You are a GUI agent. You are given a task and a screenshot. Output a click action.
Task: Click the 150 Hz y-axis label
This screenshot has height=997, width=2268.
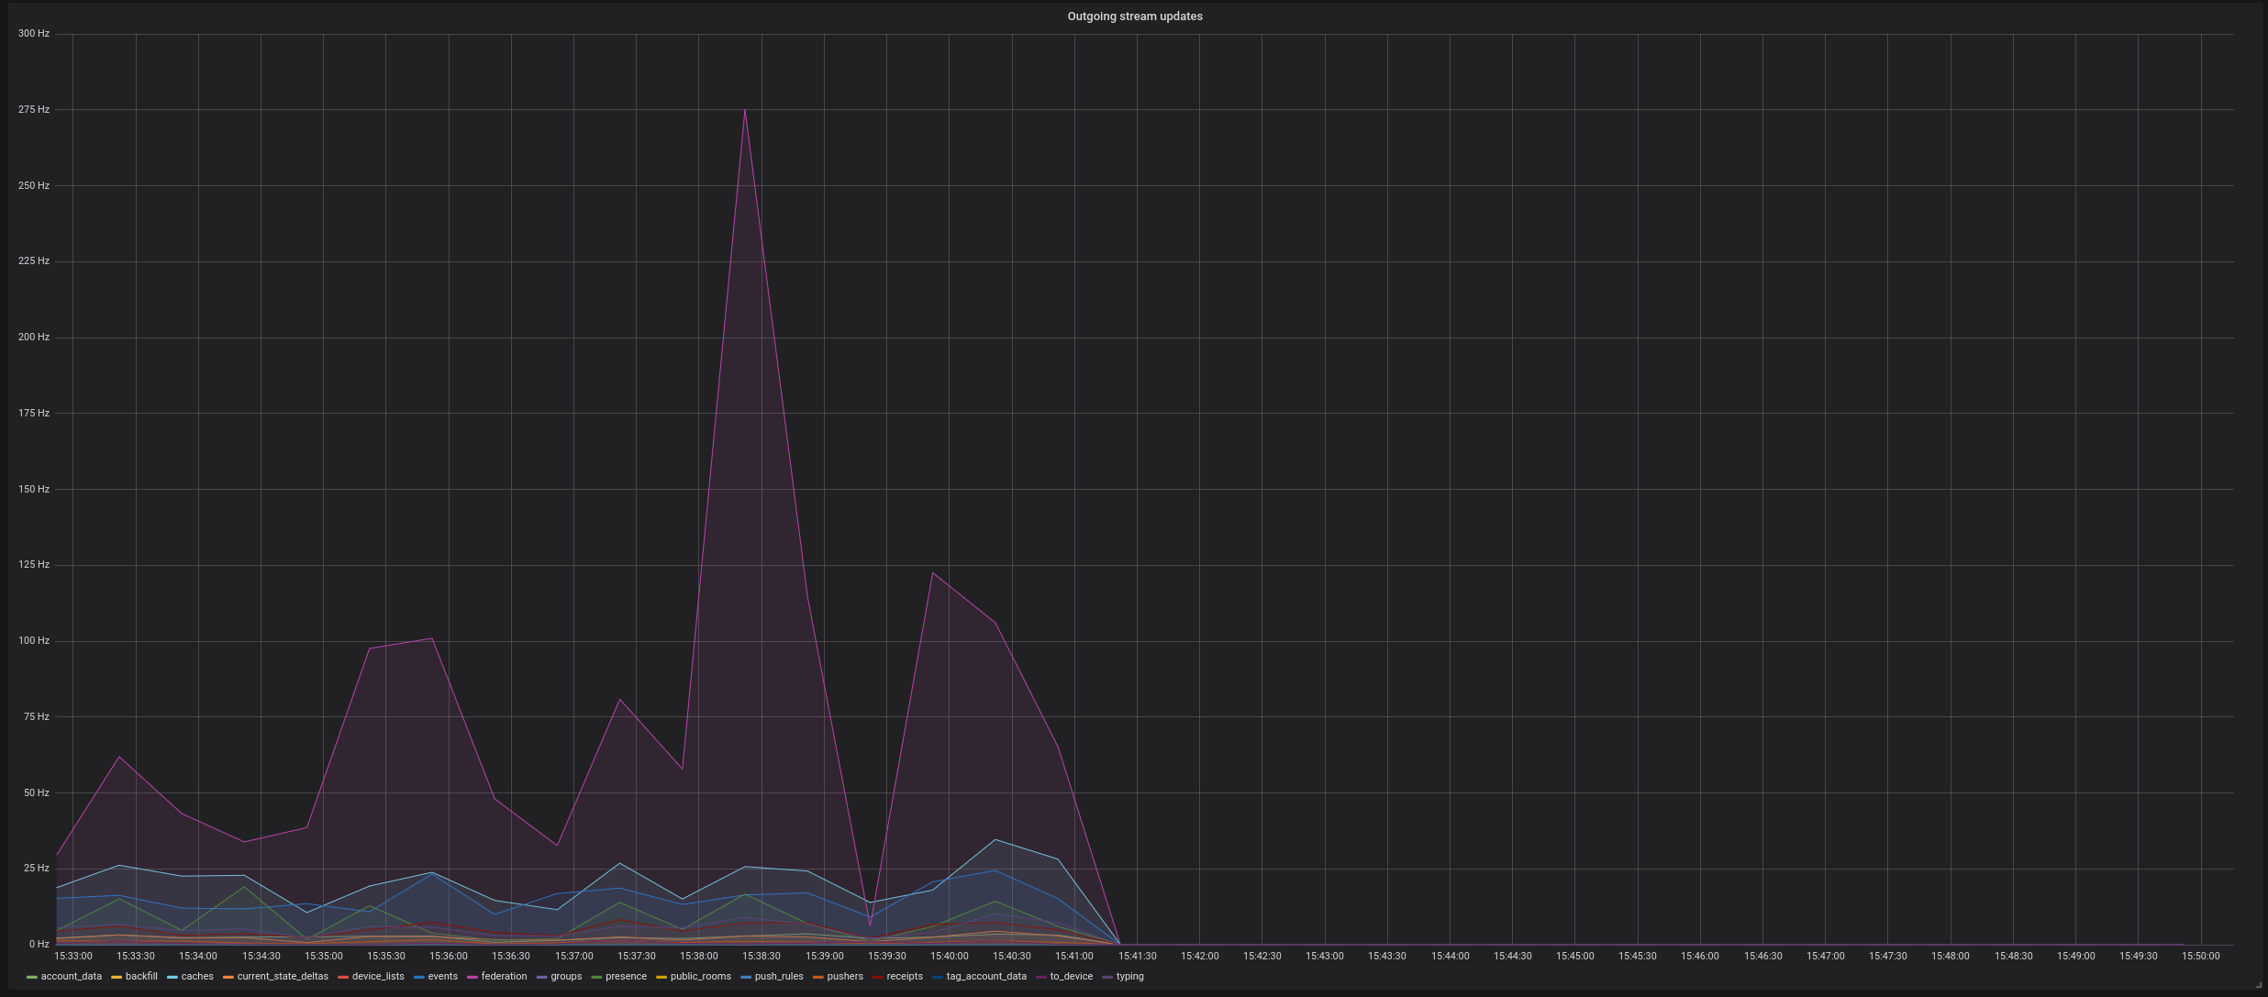[33, 489]
